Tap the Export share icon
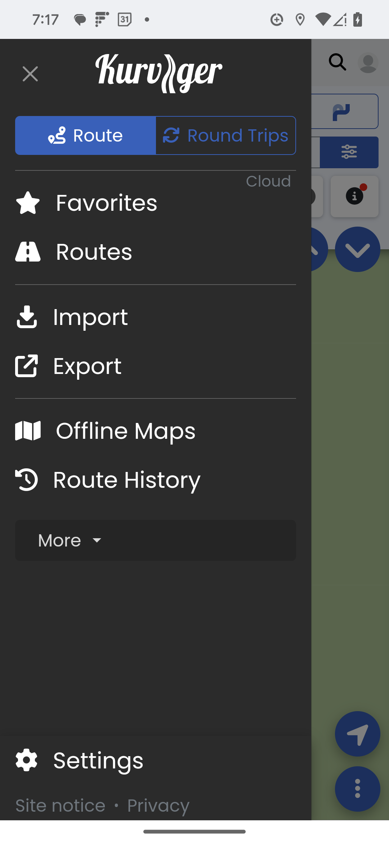The height and width of the screenshot is (843, 389). coord(27,366)
